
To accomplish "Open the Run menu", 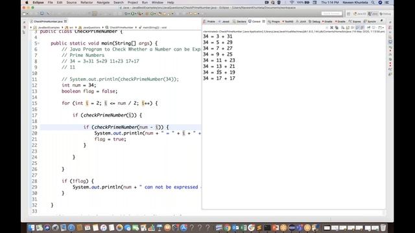I will [x=145, y=3].
